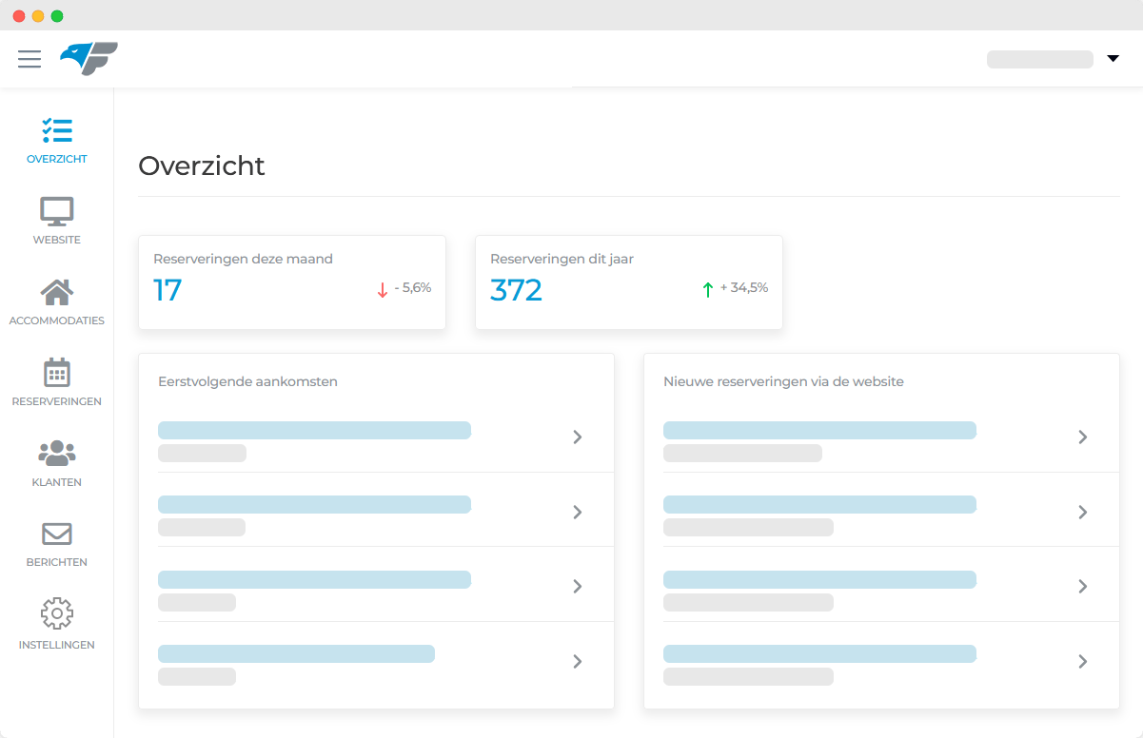Open the hamburger menu
Screen dimensions: 1143x738
(x=30, y=59)
